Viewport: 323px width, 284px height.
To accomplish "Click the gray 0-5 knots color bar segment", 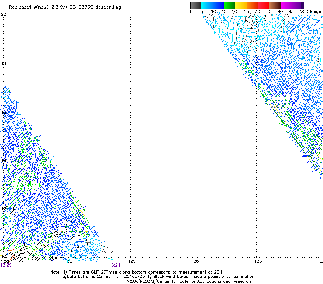I will click(x=196, y=5).
